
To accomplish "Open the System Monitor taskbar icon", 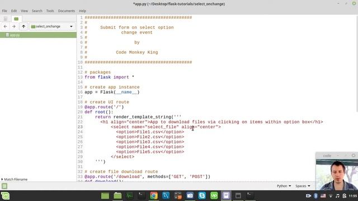I will coord(130,196).
